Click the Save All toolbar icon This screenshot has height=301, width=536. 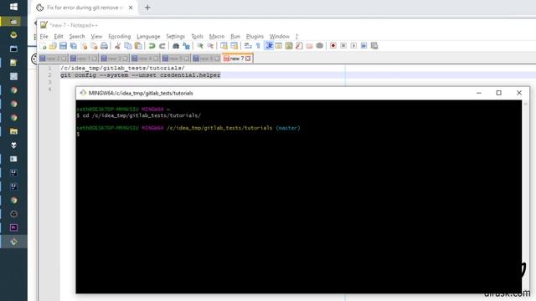pyautogui.click(x=74, y=46)
